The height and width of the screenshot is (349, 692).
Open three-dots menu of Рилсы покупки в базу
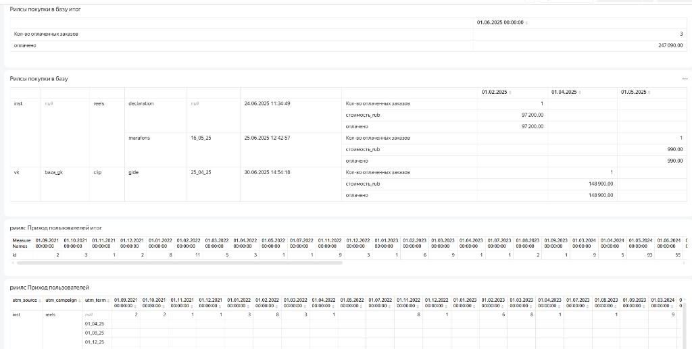[685, 79]
